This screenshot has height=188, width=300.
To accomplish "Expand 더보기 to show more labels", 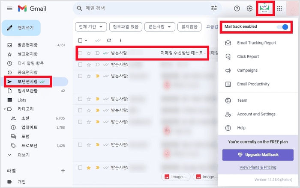I will (x=24, y=155).
